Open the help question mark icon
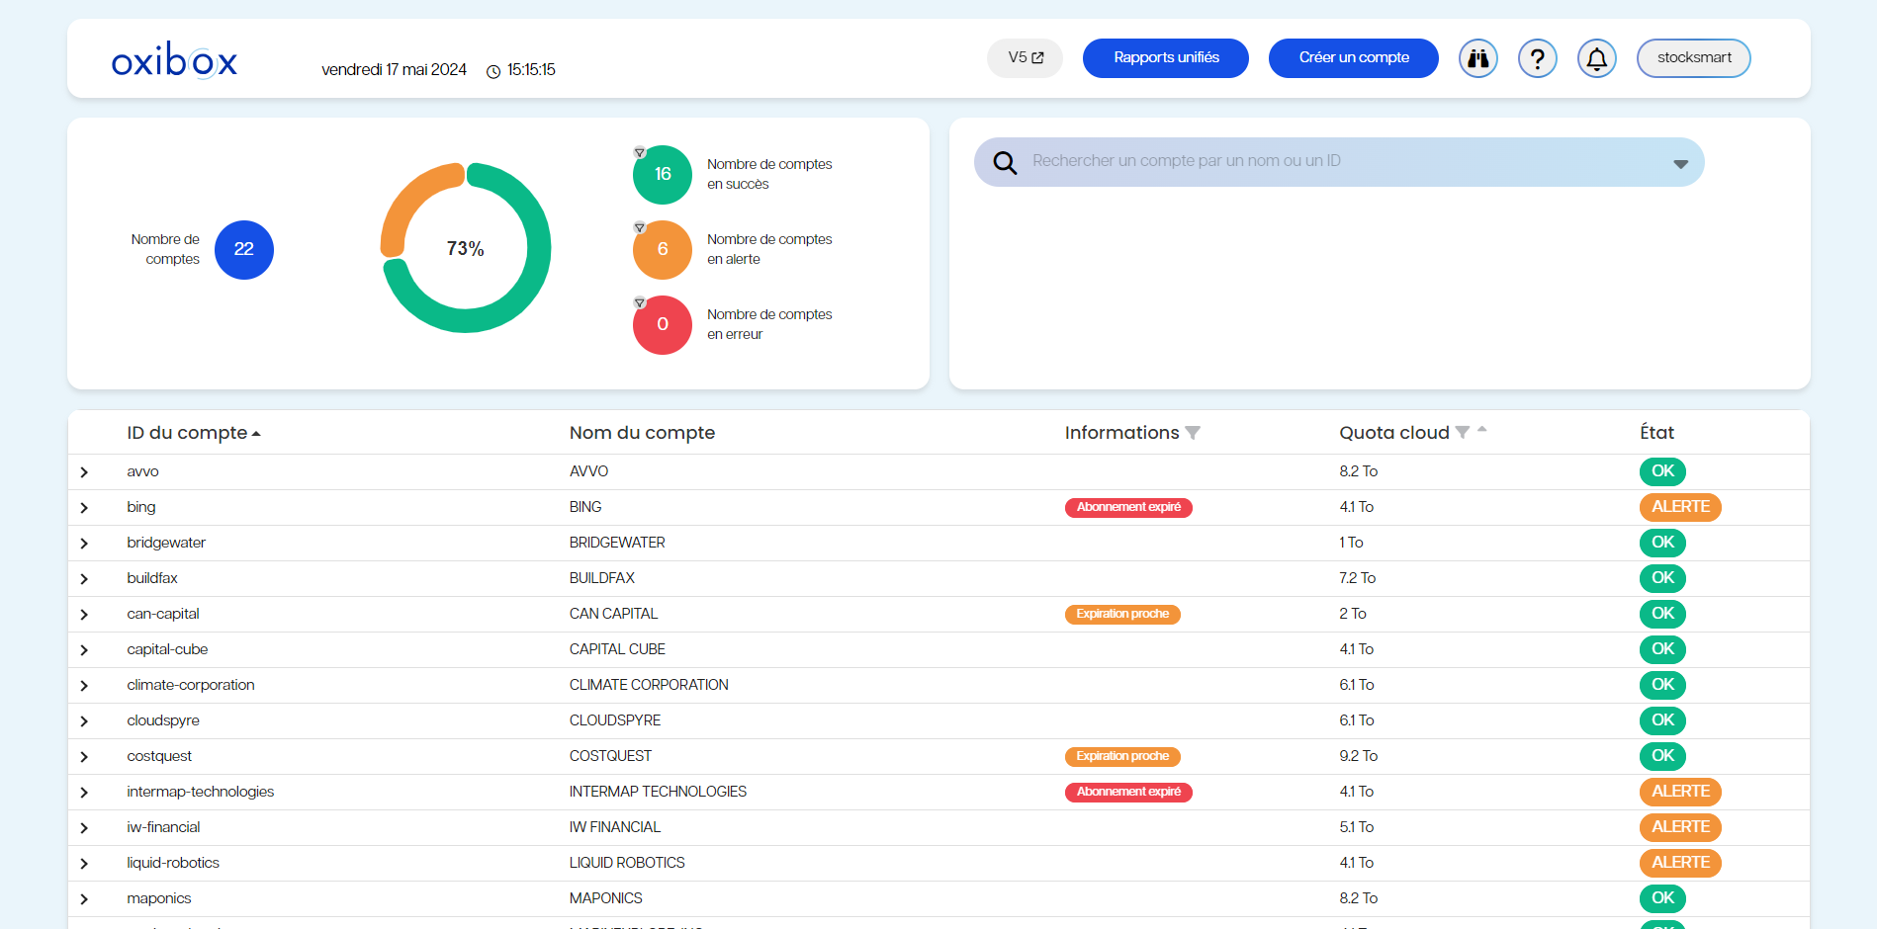Image resolution: width=1877 pixels, height=929 pixels. pos(1537,58)
